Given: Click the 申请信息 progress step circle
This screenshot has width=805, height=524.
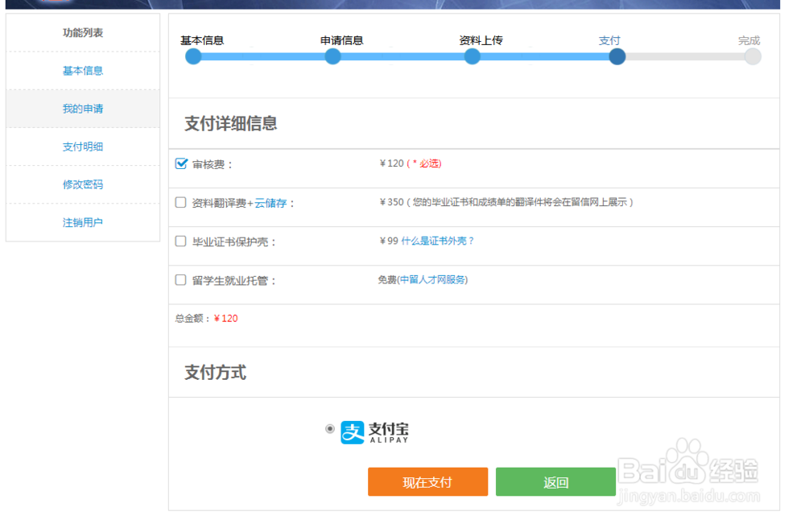Looking at the screenshot, I should pyautogui.click(x=332, y=56).
